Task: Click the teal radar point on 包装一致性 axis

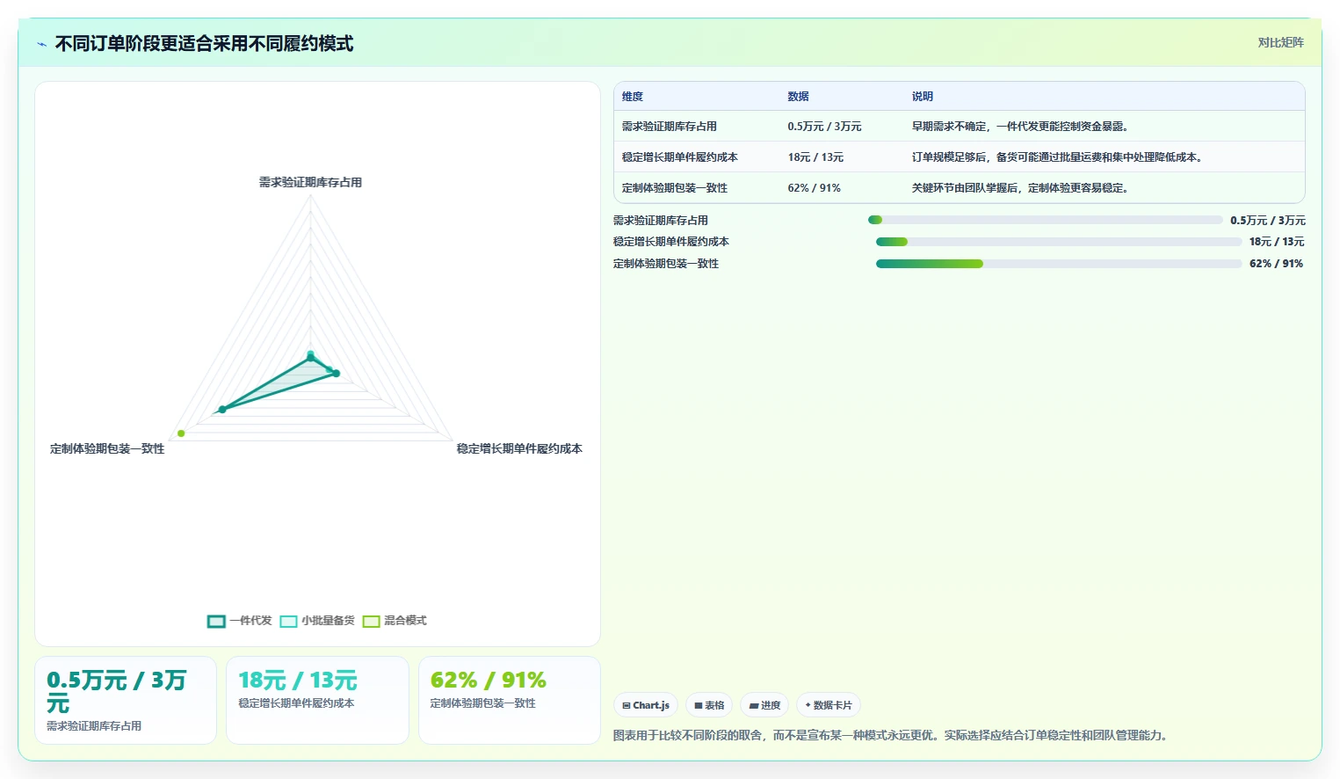Action: [222, 410]
